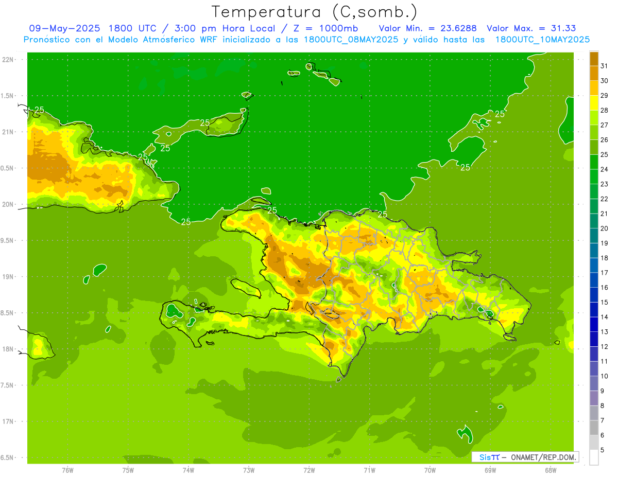Image resolution: width=618 pixels, height=477 pixels.
Task: Pick legend color between 9 and 10
Action: [x=594, y=383]
